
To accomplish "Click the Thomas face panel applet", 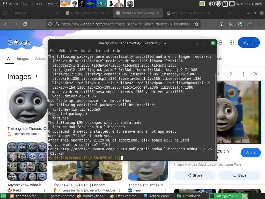I will point(130,4).
